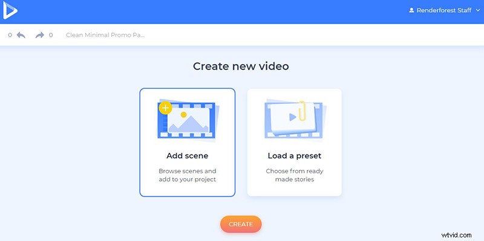Click the undo count next to the undo arrow

click(10, 35)
